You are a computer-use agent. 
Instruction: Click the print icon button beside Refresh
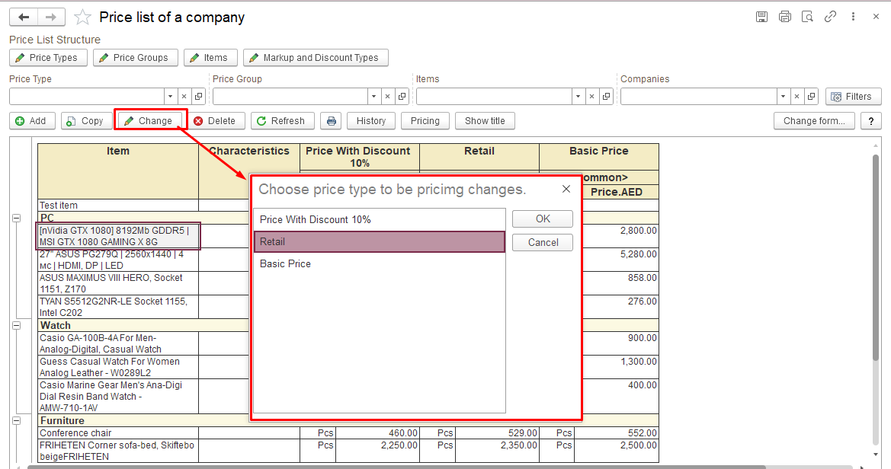pos(332,121)
